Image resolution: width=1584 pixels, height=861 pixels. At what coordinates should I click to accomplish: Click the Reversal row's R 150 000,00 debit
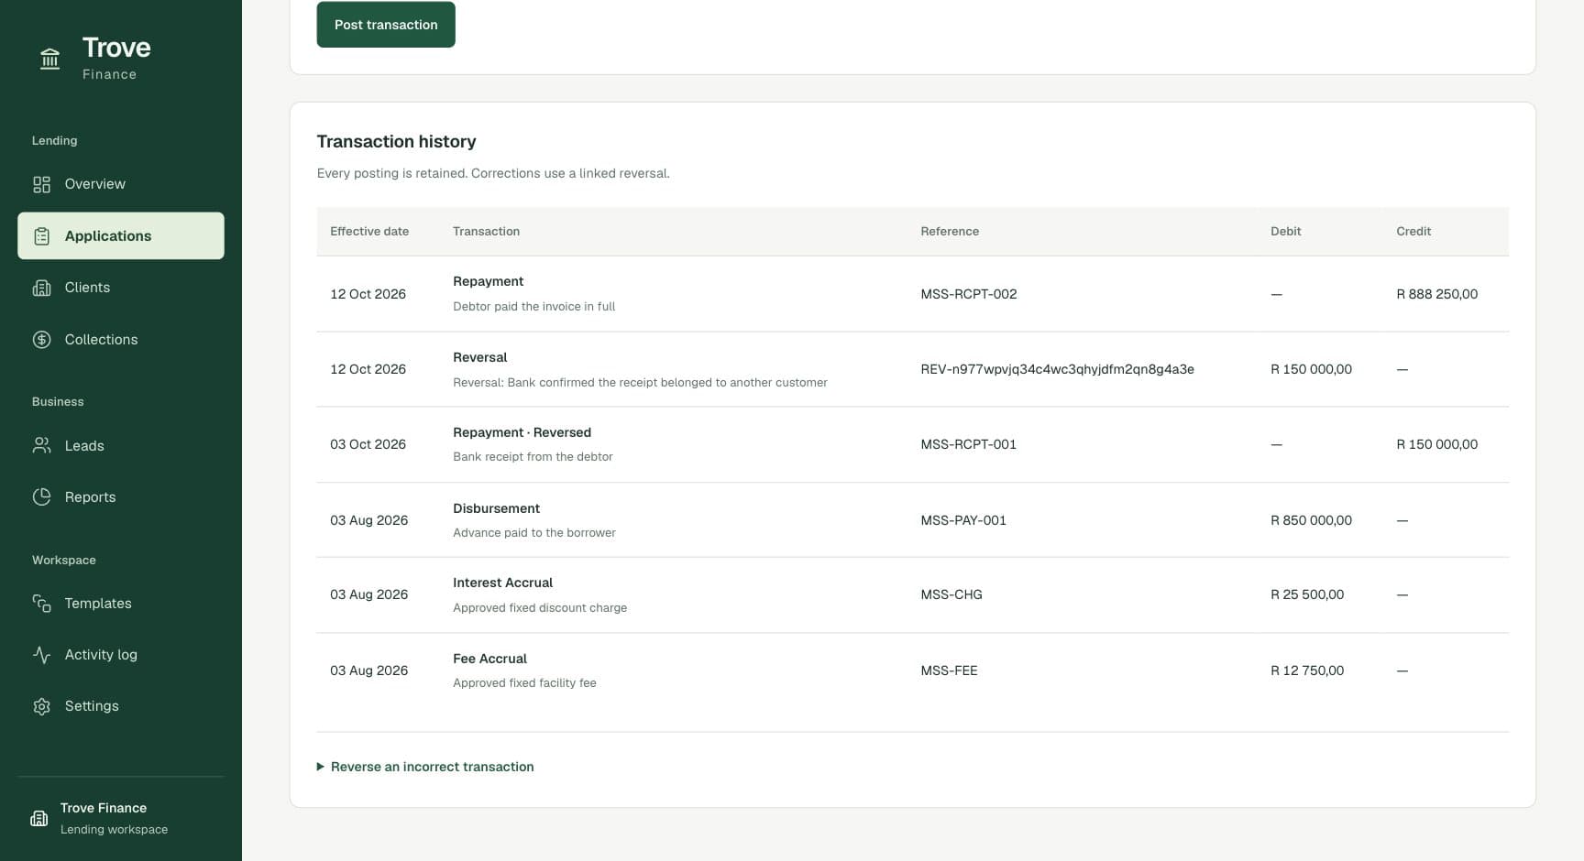[1311, 369]
